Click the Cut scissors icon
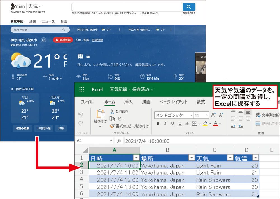The image size is (280, 199). 112,112
